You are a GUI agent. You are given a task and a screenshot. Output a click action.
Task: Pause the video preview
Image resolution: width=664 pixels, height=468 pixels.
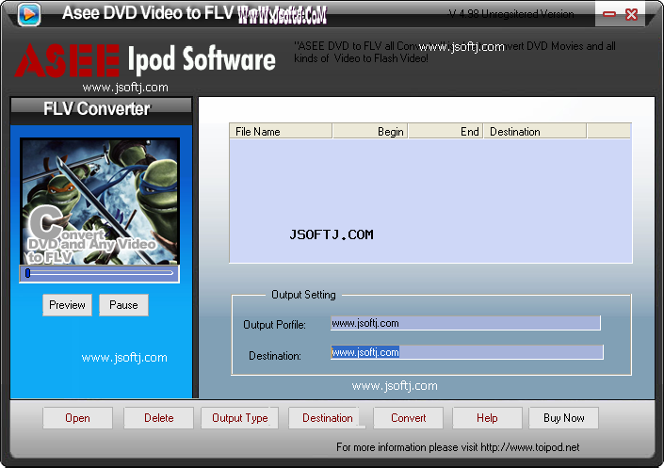pos(123,305)
